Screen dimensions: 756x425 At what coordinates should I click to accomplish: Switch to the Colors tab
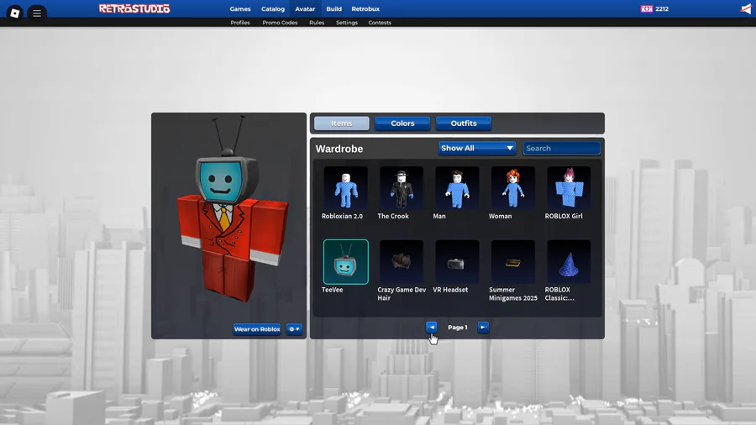tap(402, 123)
